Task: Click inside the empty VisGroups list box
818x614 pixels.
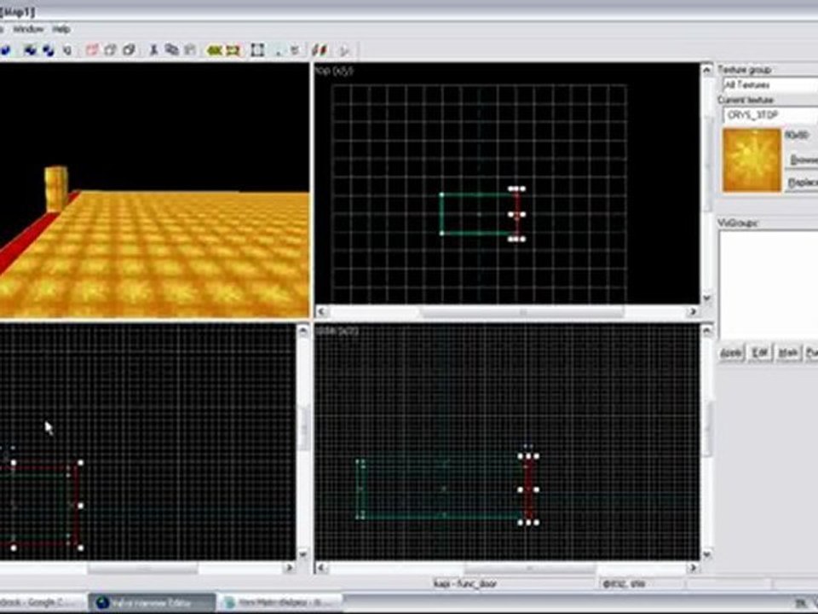Action: tap(769, 285)
